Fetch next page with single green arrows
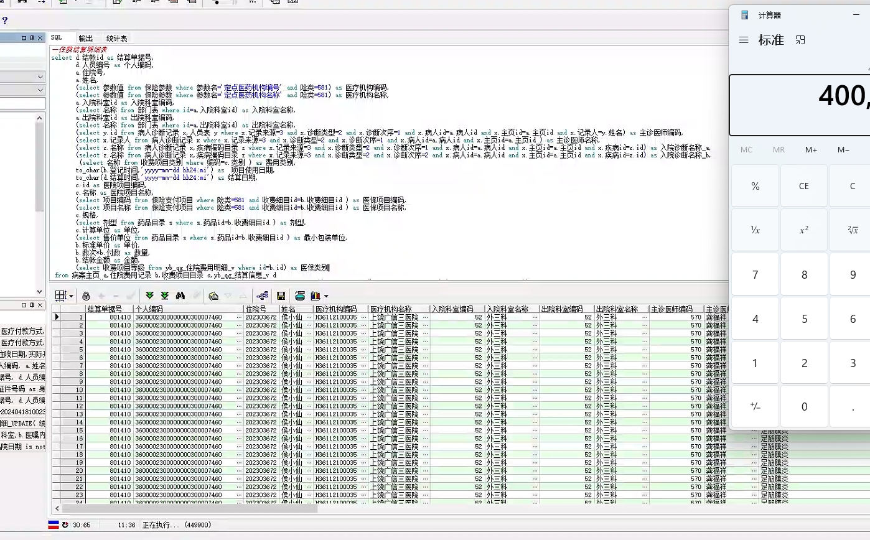 (149, 296)
